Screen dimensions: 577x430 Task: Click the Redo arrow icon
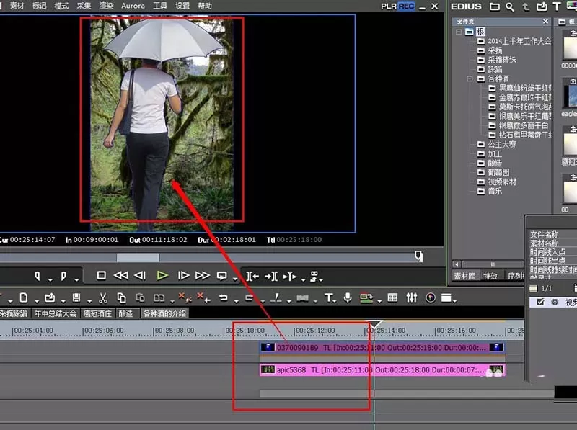250,297
